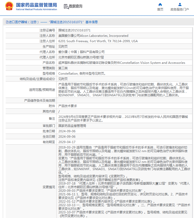Click agent name 爱尔康（中国）眼科产品有限公司
This screenshot has height=218, width=194.
point(81,52)
